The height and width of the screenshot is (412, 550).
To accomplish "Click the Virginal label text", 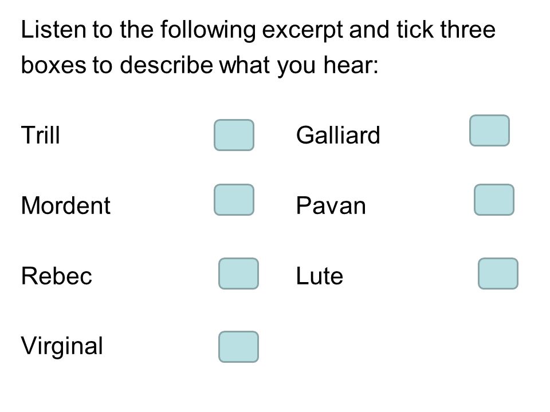I will [x=62, y=347].
